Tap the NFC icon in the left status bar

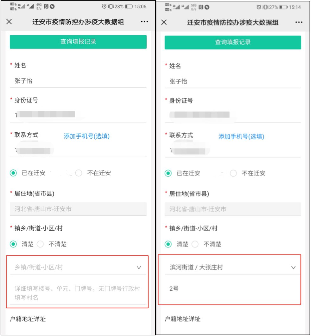coord(46,6)
